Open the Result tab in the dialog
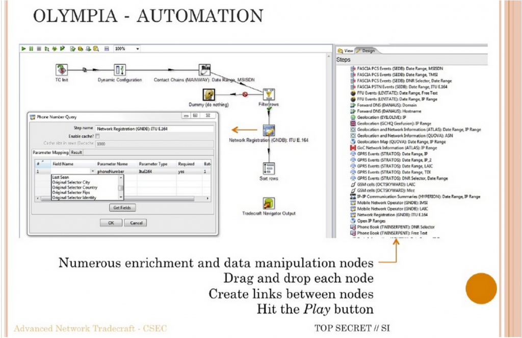Viewport: 522px width, 338px height. (77, 152)
